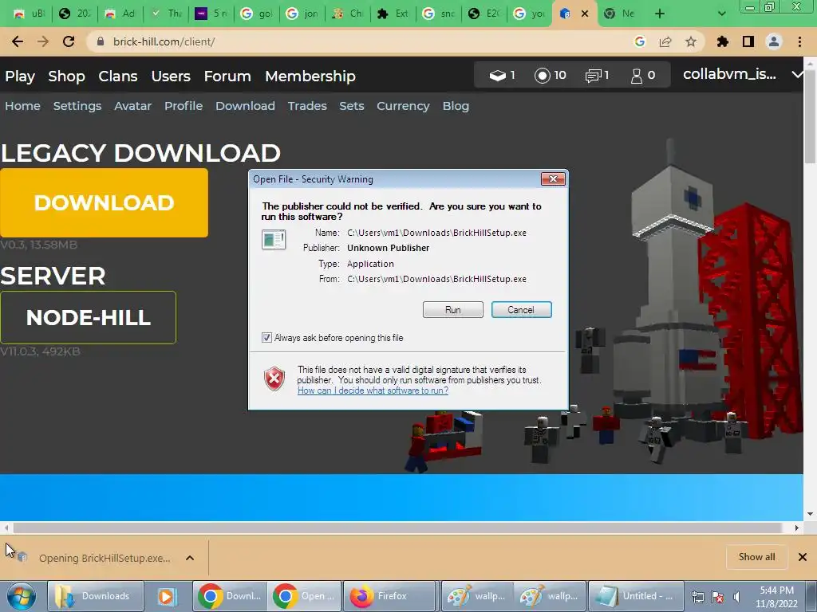The image size is (817, 612).
Task: Open the Users page
Action: tap(171, 76)
